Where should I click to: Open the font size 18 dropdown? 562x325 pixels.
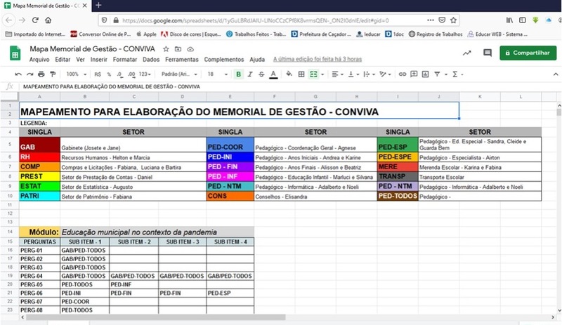pos(215,74)
